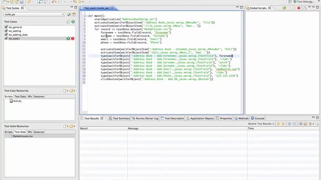Click folder icon in Test Suite Resources header
Image resolution: width=321 pixels, height=180 pixels.
(71, 126)
